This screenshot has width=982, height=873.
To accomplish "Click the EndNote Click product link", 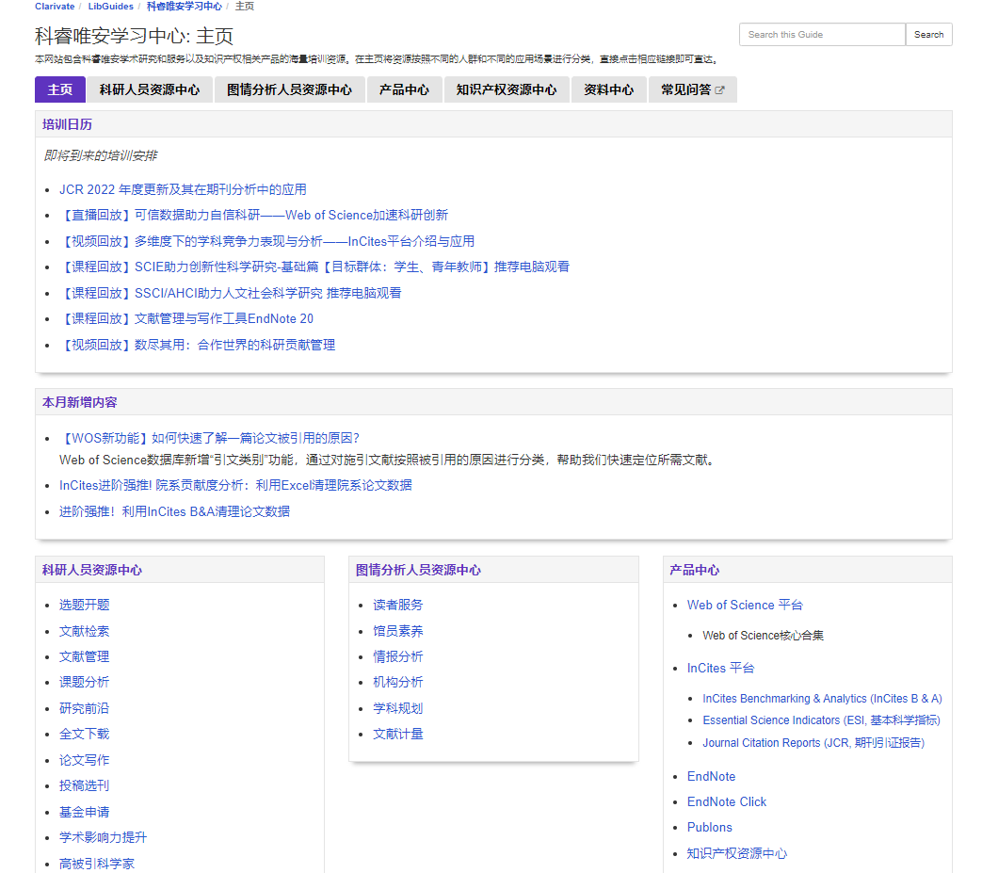I will click(x=726, y=802).
